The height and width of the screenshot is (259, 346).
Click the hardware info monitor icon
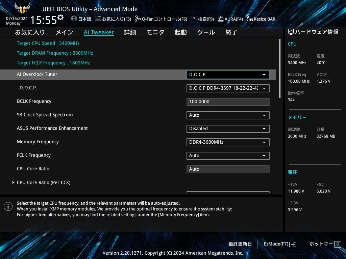291,32
